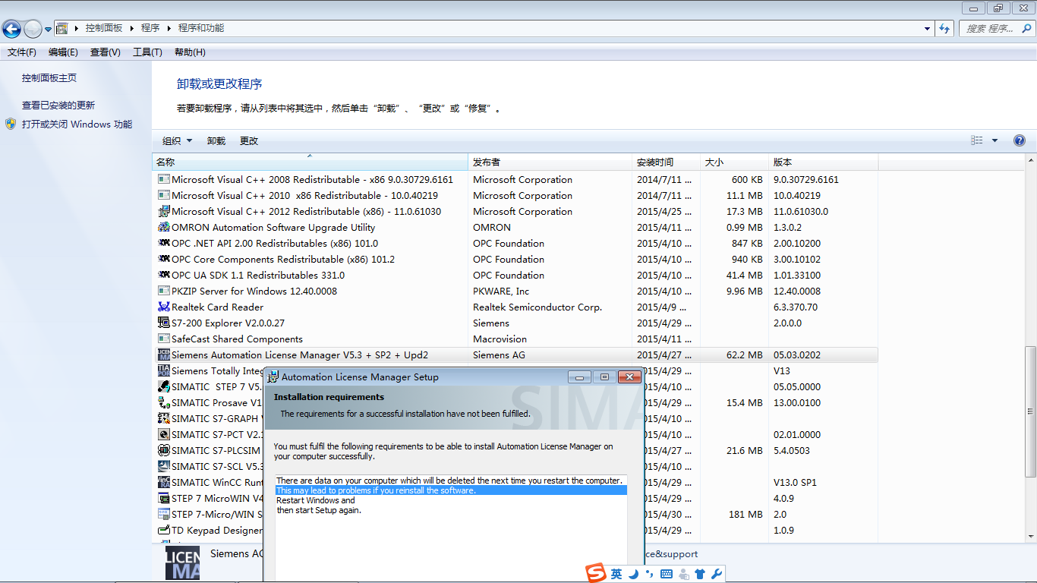
Task: Open the 工具(T) menu
Action: coord(147,52)
